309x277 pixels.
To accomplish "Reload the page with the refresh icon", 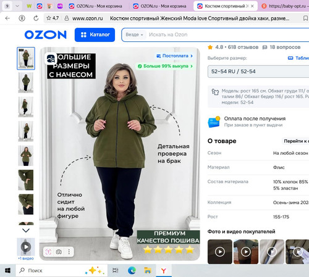I will [x=36, y=19].
